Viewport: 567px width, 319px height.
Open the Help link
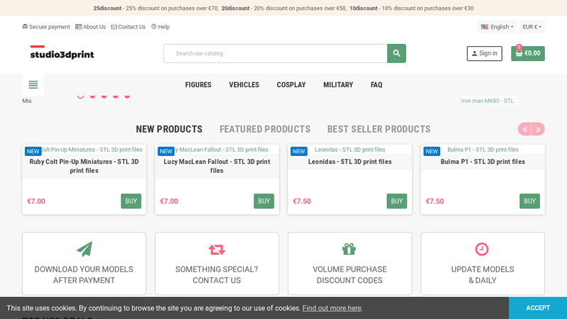[160, 27]
